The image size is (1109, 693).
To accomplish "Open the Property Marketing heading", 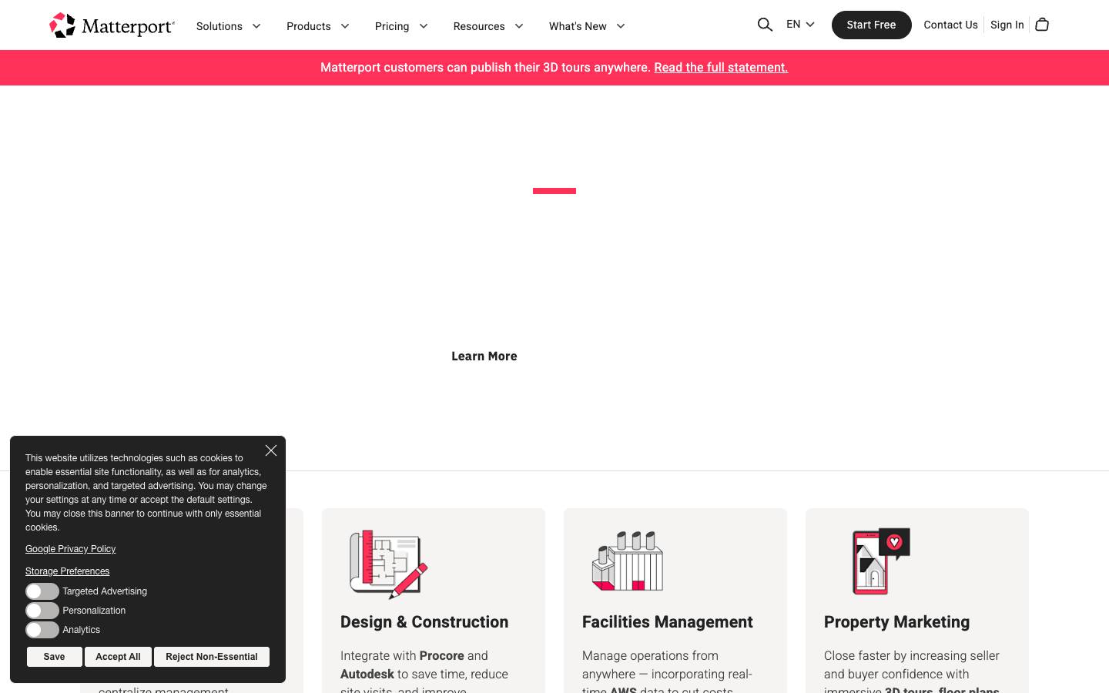I will click(896, 622).
